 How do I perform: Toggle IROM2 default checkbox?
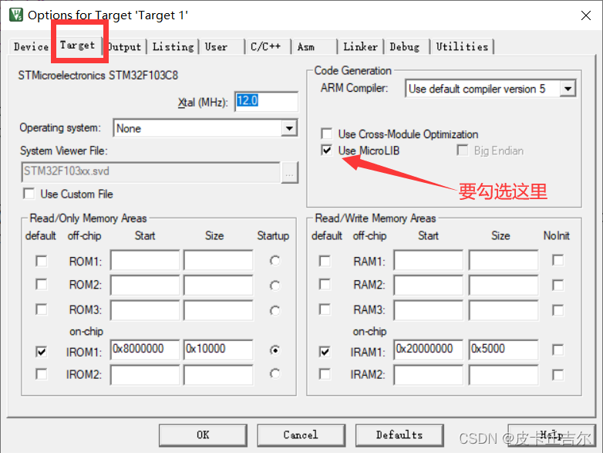[x=41, y=374]
